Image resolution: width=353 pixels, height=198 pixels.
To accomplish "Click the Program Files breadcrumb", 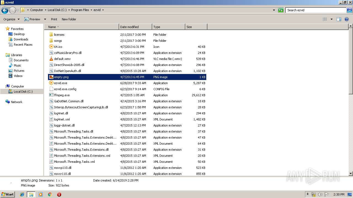I will (x=80, y=10).
